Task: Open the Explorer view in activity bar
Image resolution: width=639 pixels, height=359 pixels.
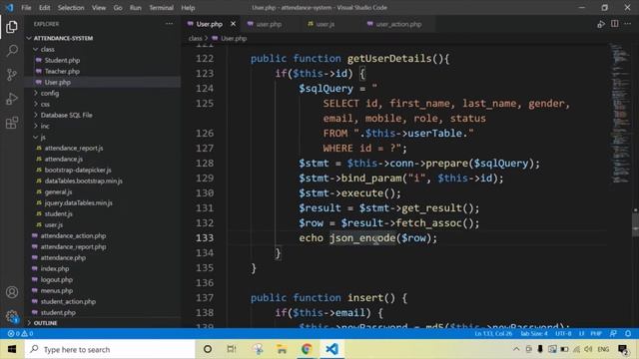Action: click(x=12, y=27)
